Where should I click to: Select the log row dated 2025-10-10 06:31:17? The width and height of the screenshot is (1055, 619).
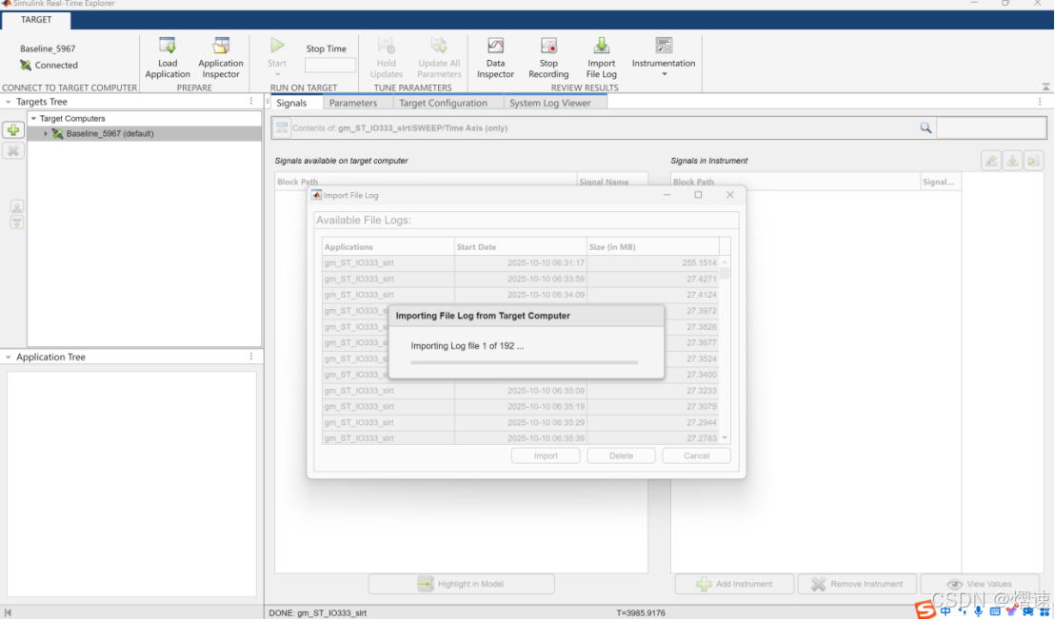(521, 262)
